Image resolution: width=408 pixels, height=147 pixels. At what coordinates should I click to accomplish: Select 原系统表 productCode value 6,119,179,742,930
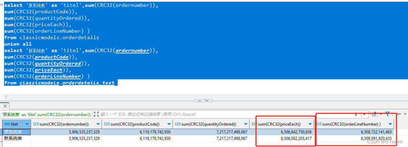(x=137, y=132)
